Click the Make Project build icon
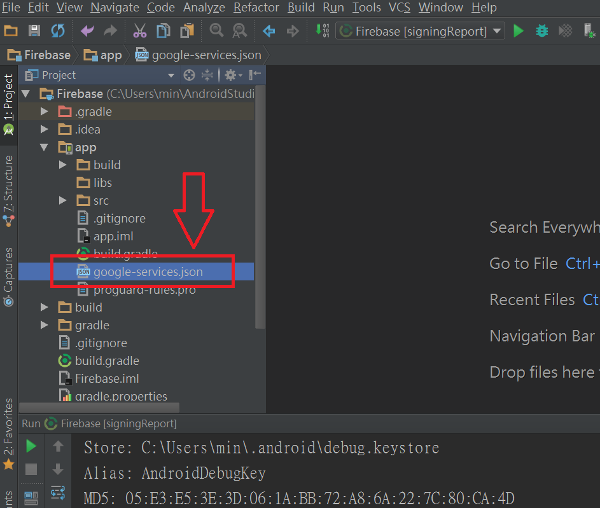The height and width of the screenshot is (508, 600). click(x=322, y=30)
